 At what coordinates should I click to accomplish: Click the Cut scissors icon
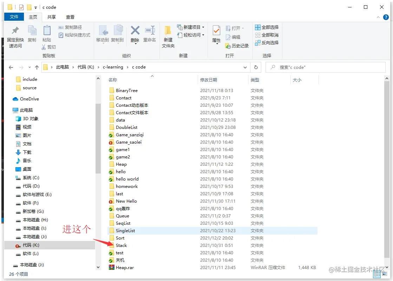(44, 47)
